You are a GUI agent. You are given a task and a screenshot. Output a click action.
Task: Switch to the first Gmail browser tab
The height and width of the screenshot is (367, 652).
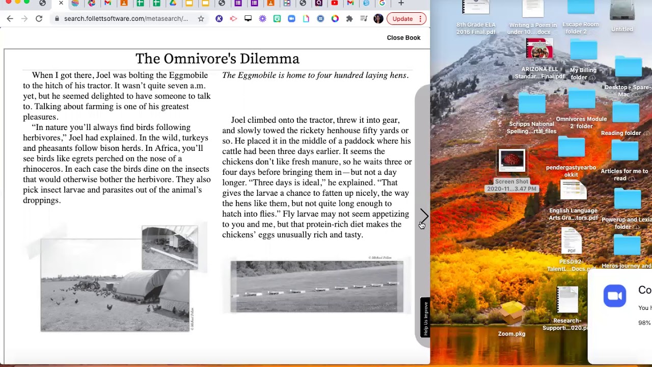pos(107,3)
